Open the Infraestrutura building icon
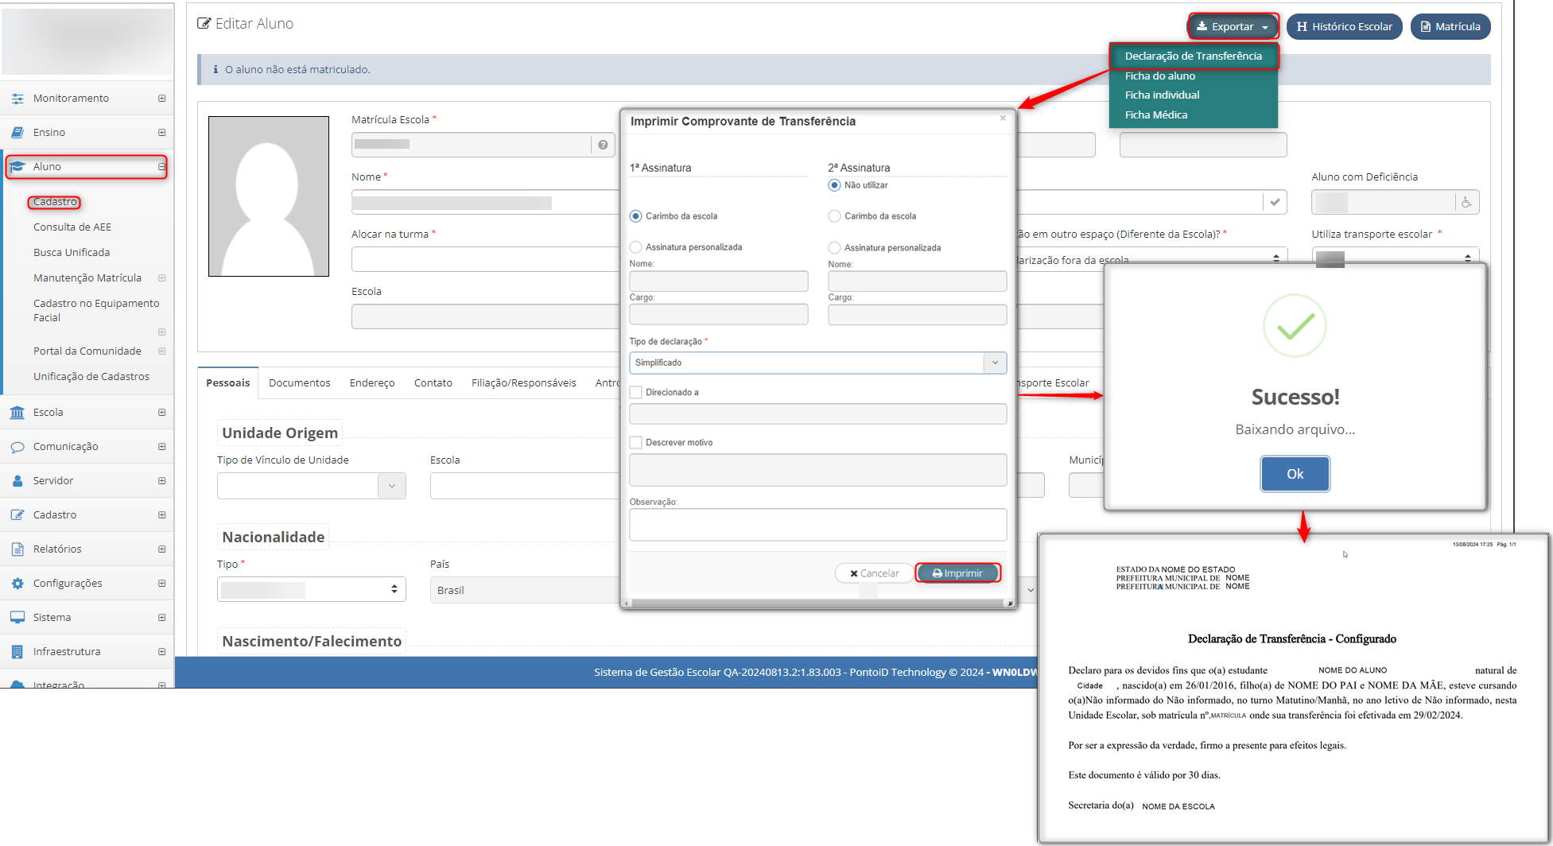 coord(17,652)
